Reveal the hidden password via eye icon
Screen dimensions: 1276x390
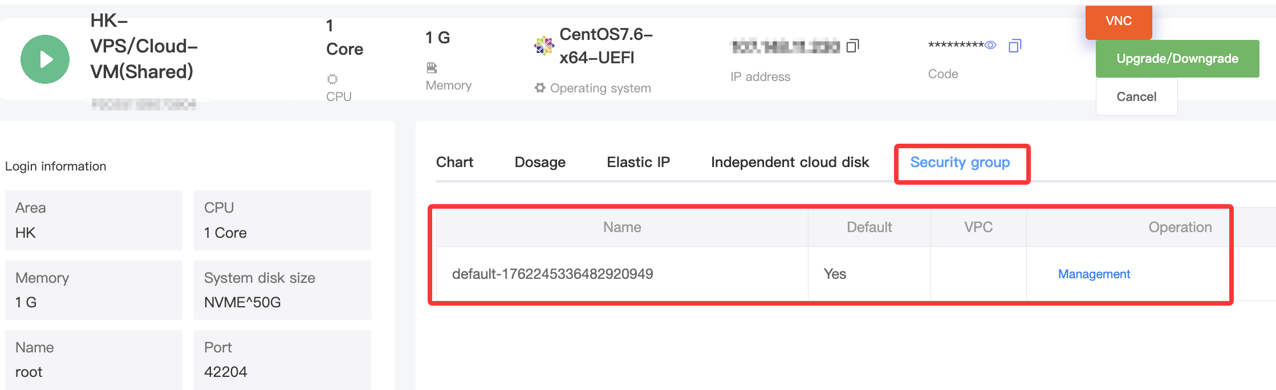tap(991, 45)
